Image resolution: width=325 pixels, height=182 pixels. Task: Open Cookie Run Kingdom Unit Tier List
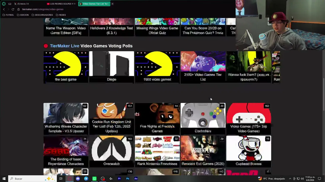(x=111, y=119)
